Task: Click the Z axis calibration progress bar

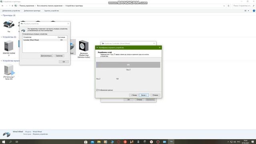Action: pyautogui.click(x=128, y=65)
